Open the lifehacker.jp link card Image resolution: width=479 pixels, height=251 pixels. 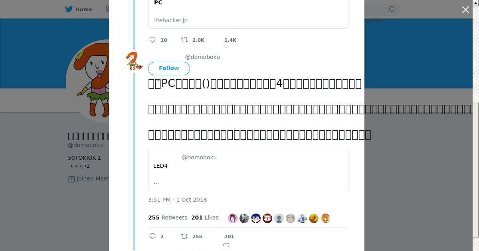(248, 14)
